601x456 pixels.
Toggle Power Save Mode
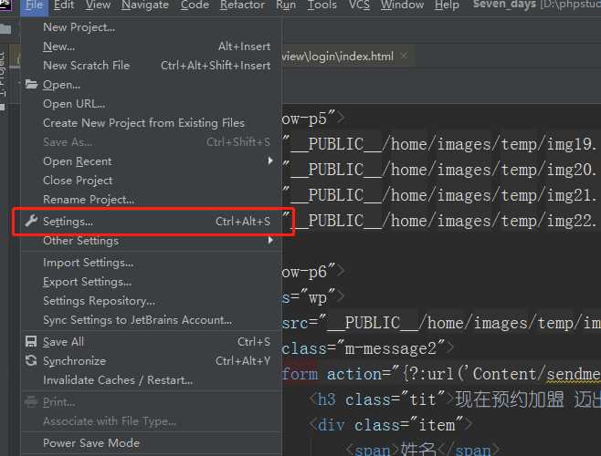[152, 443]
